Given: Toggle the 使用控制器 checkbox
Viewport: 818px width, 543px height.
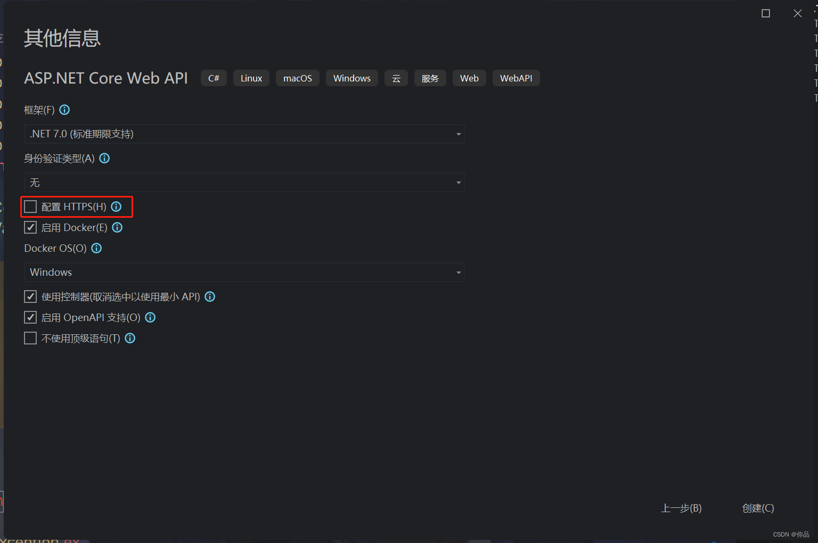Looking at the screenshot, I should [30, 297].
